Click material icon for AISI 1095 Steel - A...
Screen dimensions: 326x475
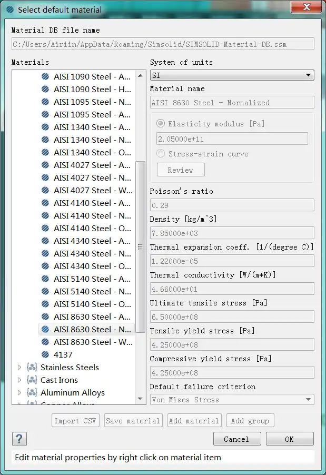pos(45,114)
